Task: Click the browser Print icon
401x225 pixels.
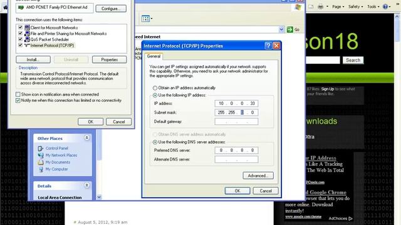Action: 320,7
